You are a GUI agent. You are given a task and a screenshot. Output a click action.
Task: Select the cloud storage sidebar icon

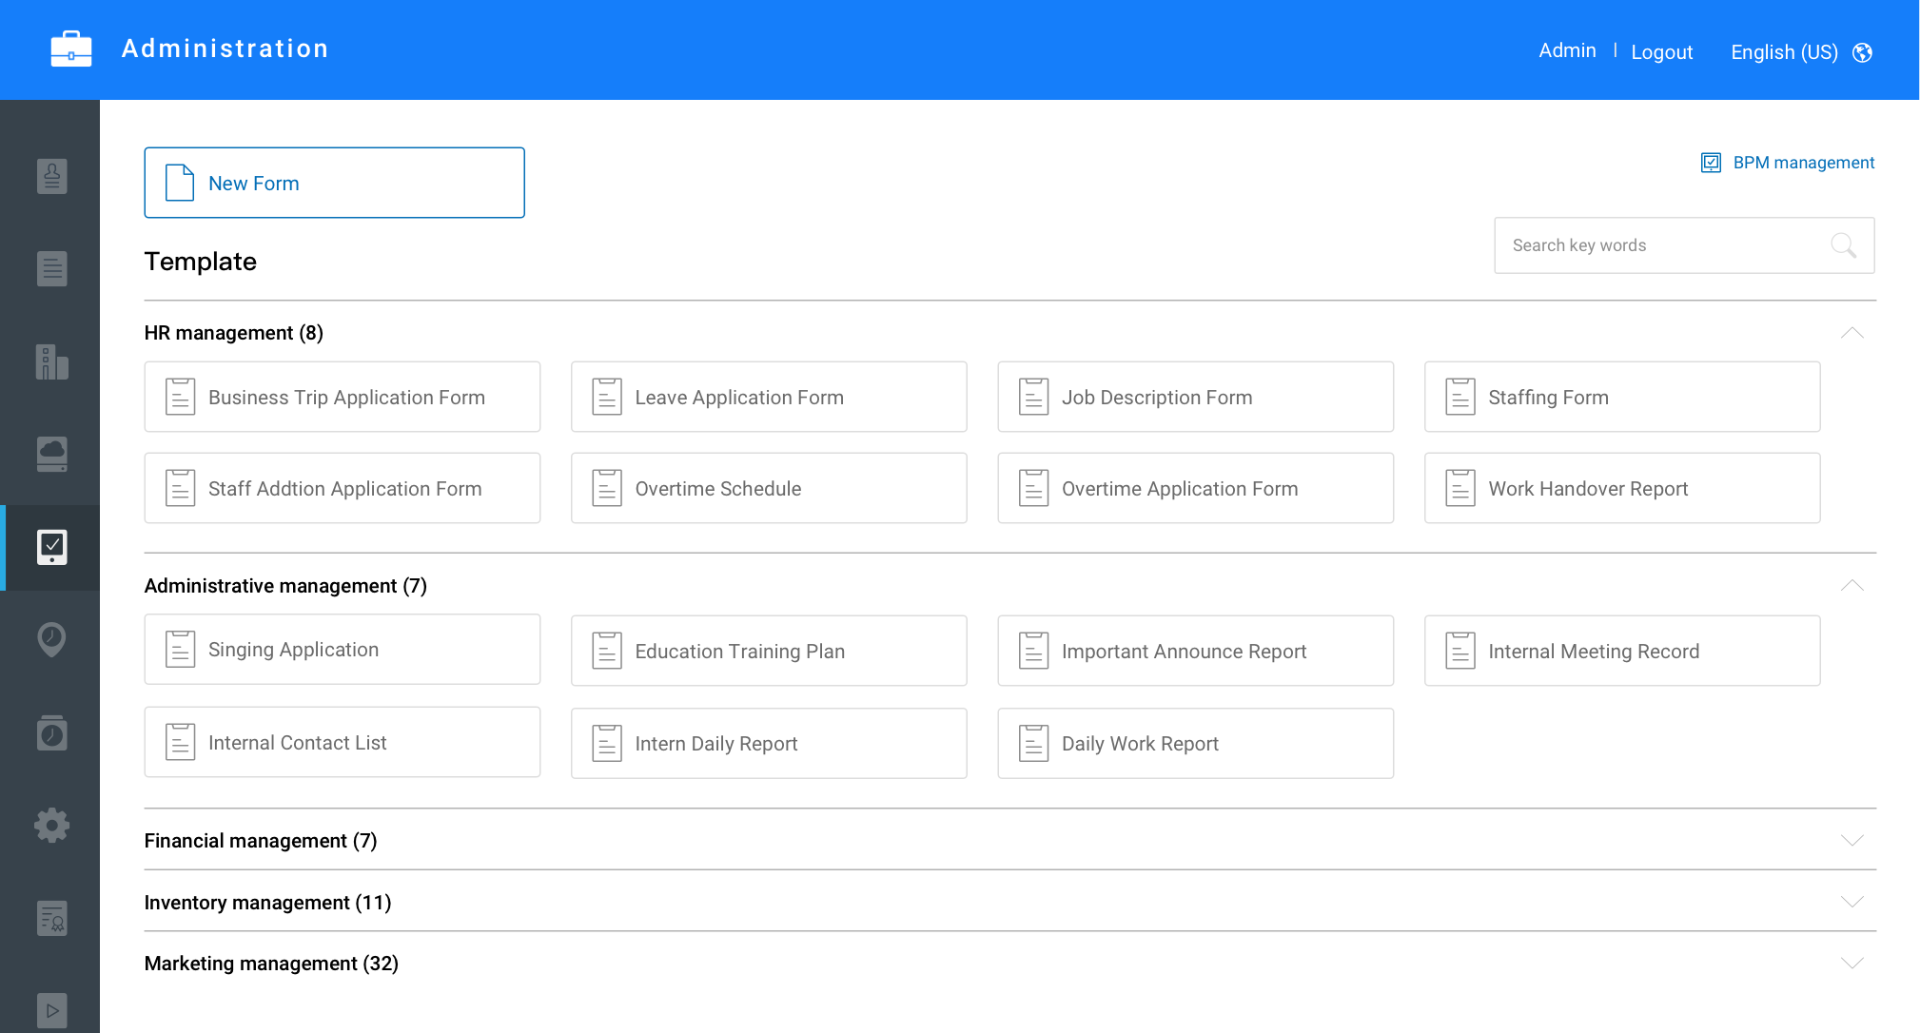pyautogui.click(x=51, y=454)
